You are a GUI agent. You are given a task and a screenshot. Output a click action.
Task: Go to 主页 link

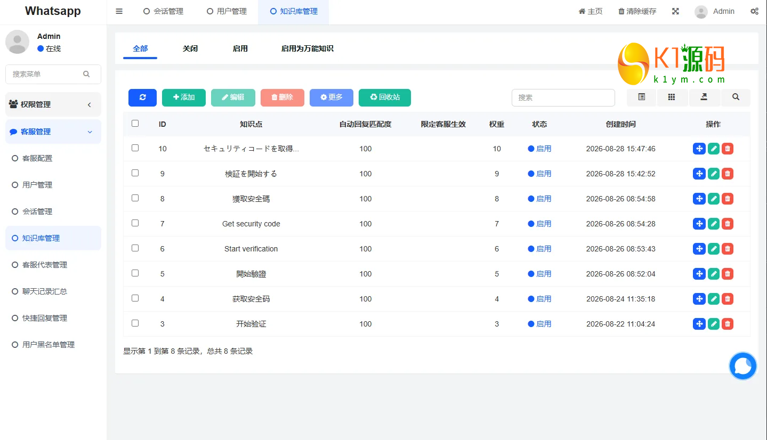point(591,11)
